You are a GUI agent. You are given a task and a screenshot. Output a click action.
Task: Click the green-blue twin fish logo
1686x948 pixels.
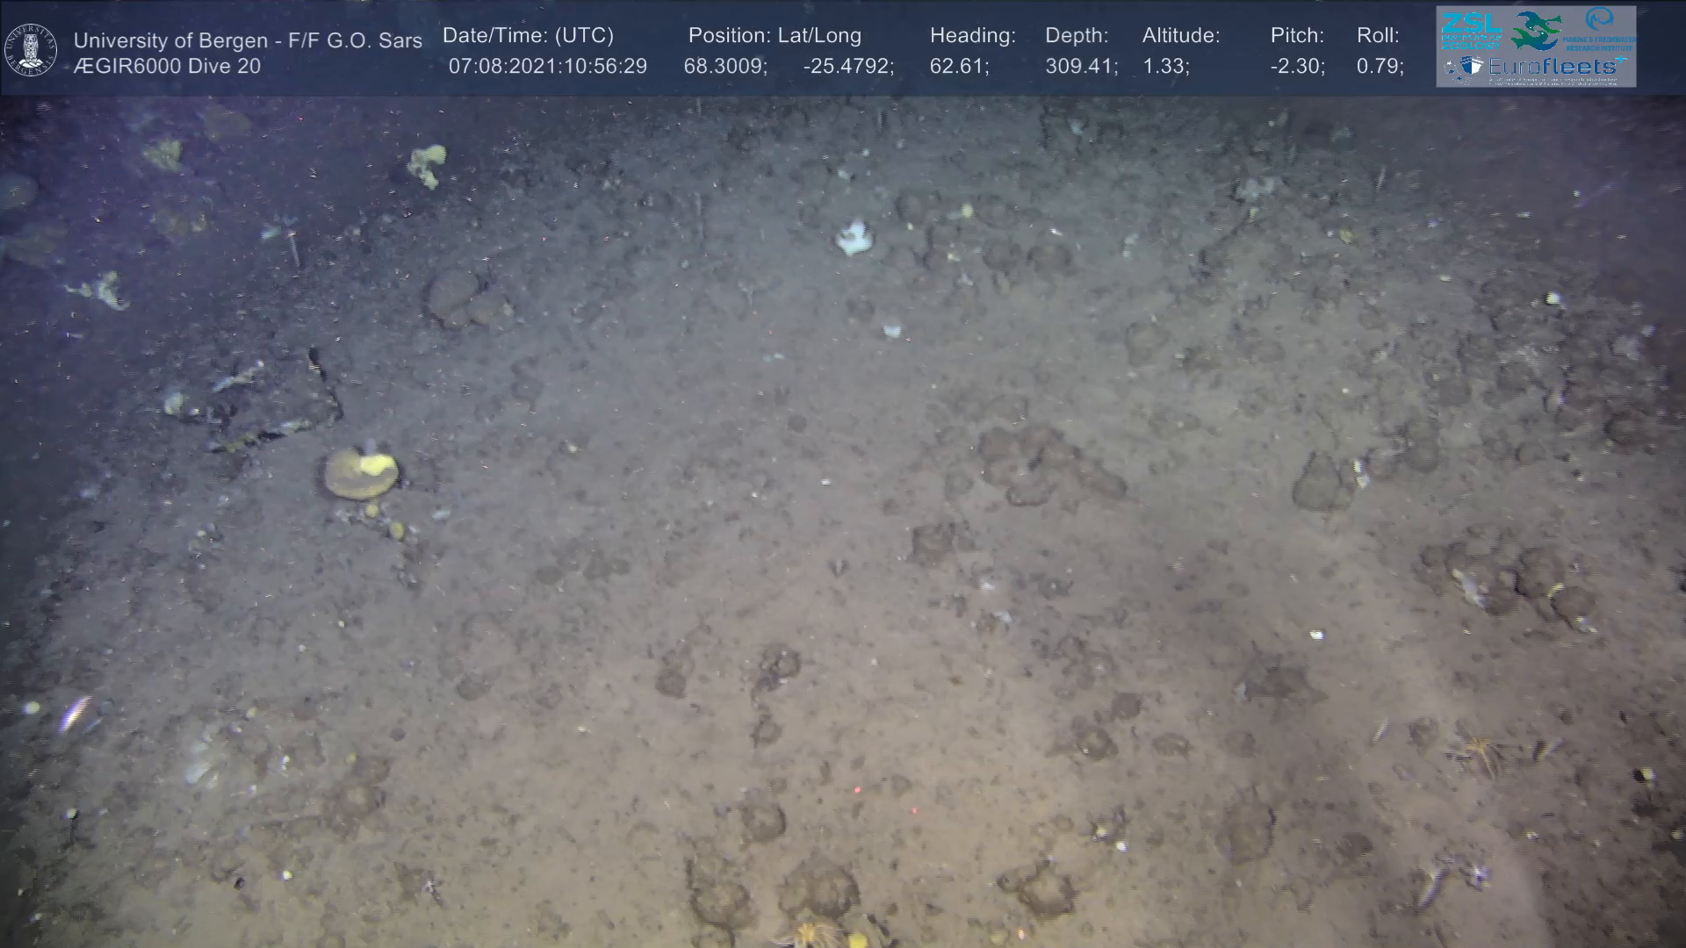tap(1537, 31)
